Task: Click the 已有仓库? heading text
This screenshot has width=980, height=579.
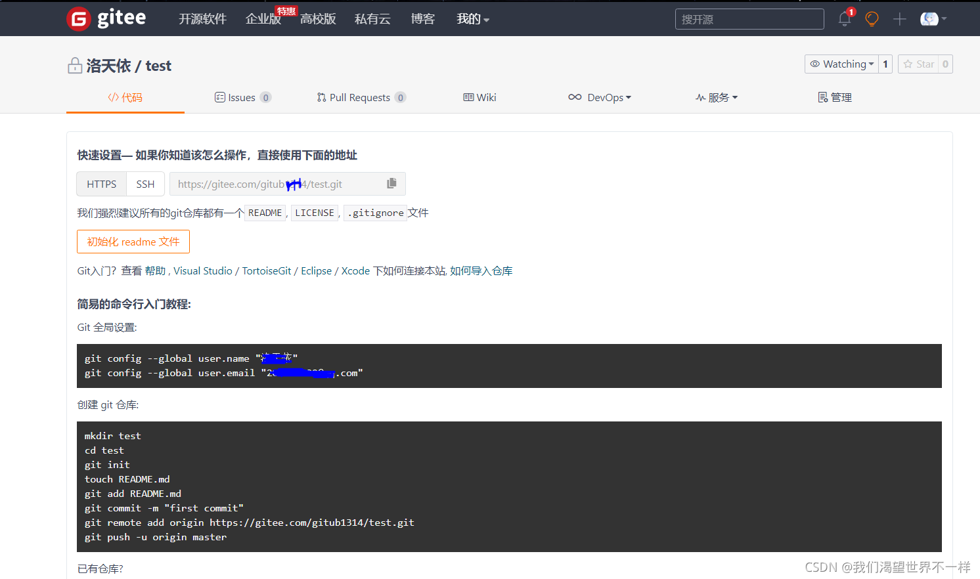Action: (100, 568)
